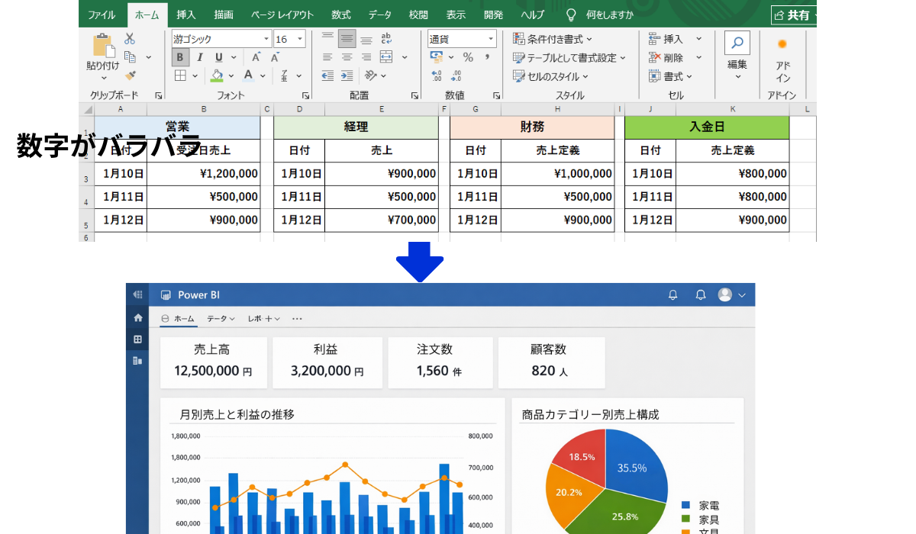Screen dimensions: 916x534
Task: Open the fill color dropdown arrow
Action: 231,76
